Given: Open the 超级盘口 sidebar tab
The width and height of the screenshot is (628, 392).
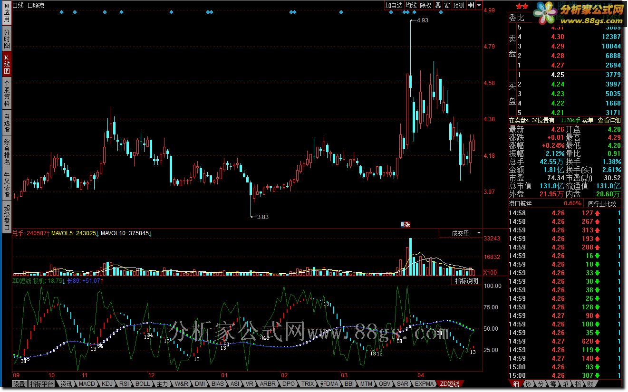Looking at the screenshot, I should point(6,217).
